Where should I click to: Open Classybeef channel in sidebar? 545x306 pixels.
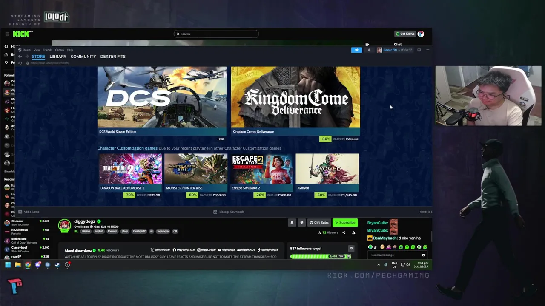tap(26, 249)
